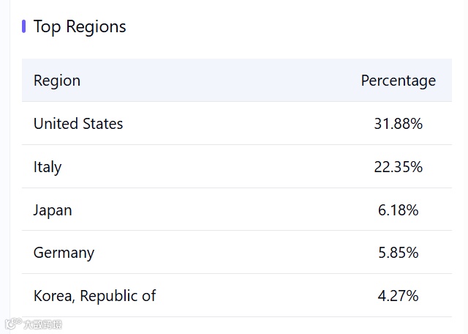Choose the Japan region entry
This screenshot has height=334, width=468.
tap(53, 210)
